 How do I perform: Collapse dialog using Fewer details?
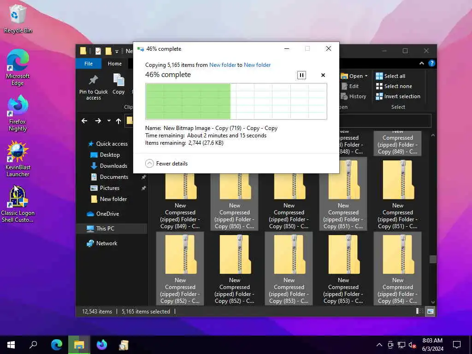[x=166, y=164]
